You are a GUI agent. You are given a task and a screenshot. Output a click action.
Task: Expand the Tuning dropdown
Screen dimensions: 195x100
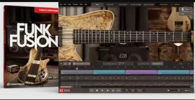point(185,14)
